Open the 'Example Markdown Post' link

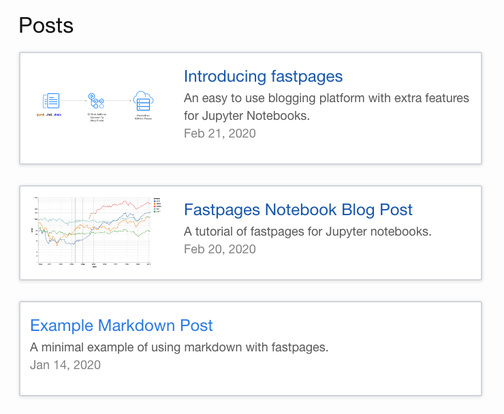(121, 325)
